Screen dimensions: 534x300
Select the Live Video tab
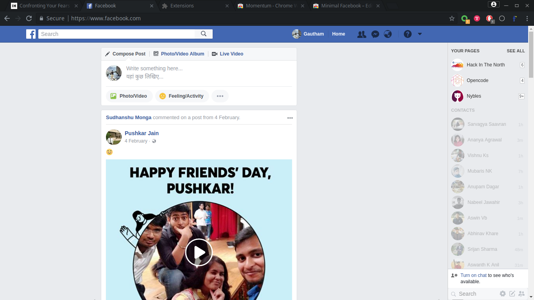coord(228,54)
